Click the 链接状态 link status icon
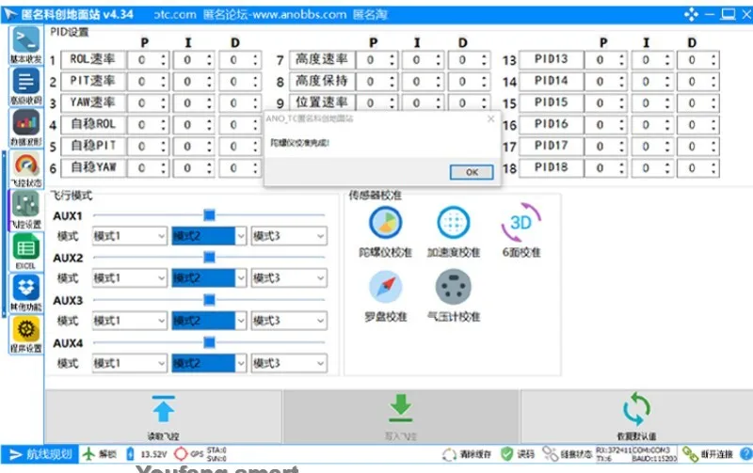This screenshot has width=753, height=473. (x=550, y=453)
